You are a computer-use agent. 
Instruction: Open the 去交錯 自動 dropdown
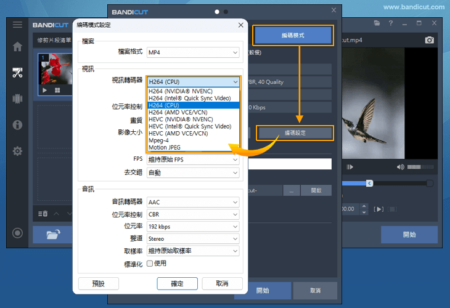[193, 172]
